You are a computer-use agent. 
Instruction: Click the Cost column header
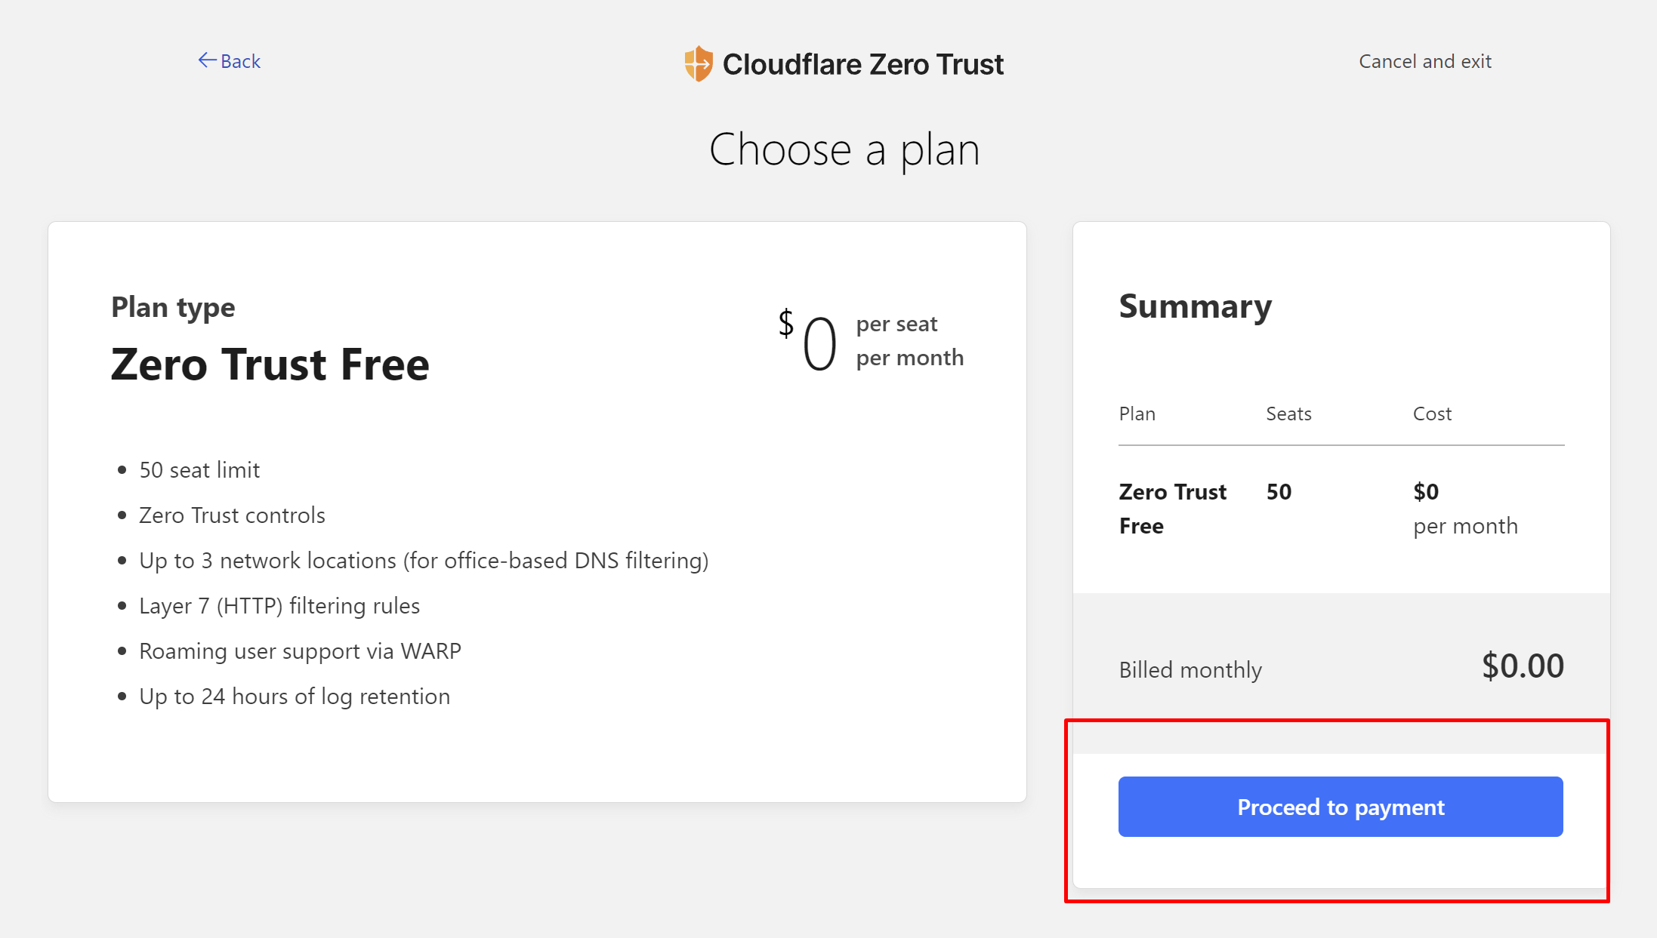click(1432, 414)
